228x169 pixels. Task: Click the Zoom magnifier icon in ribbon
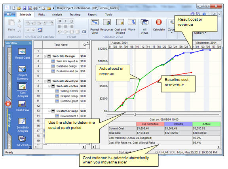[x=172, y=22]
